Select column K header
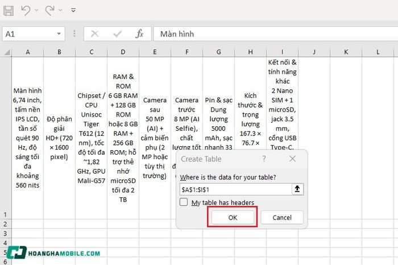This screenshot has width=398, height=265. (x=346, y=52)
